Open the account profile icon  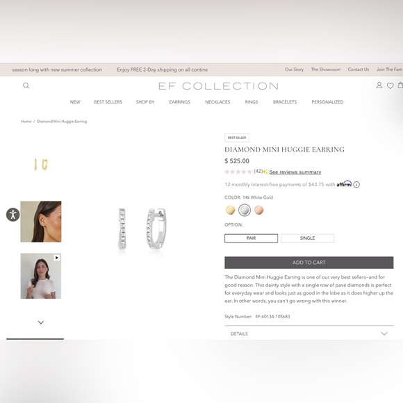click(379, 85)
